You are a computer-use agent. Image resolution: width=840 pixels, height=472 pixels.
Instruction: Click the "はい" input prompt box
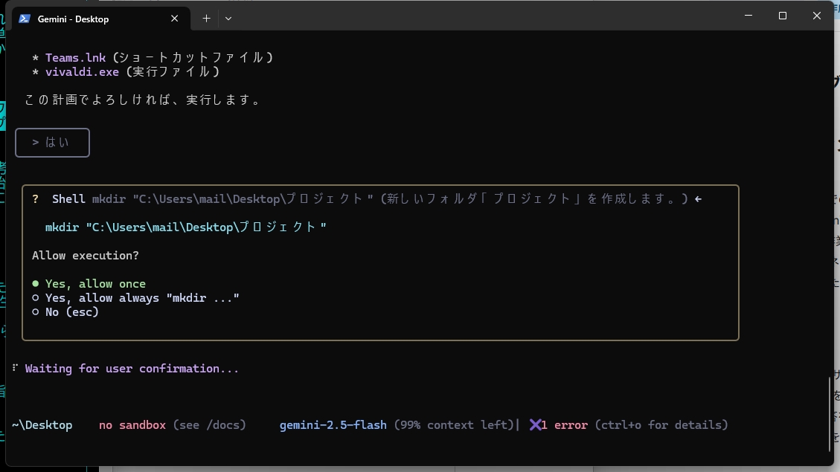click(x=52, y=143)
